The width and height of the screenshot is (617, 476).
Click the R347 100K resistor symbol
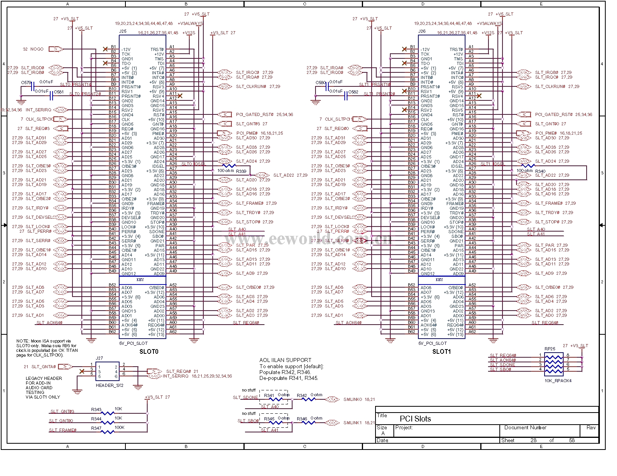108,431
